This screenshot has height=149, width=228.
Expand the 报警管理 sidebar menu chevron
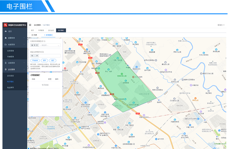[24, 38]
